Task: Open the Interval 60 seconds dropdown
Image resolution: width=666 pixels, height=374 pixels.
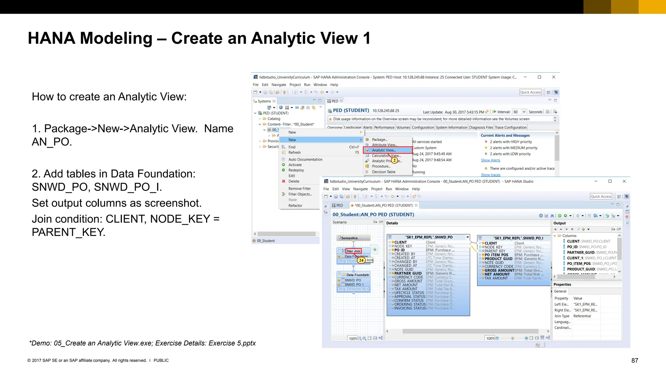Action: 524,112
